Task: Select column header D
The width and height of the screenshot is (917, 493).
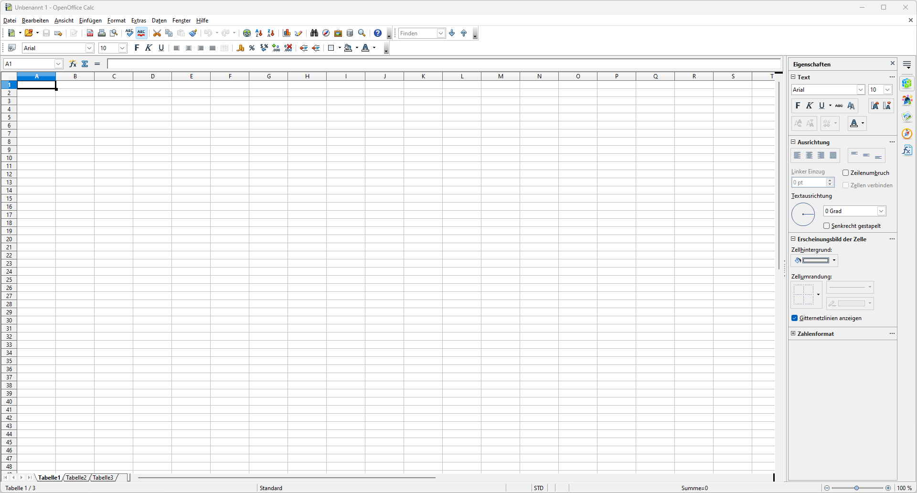Action: click(x=152, y=76)
